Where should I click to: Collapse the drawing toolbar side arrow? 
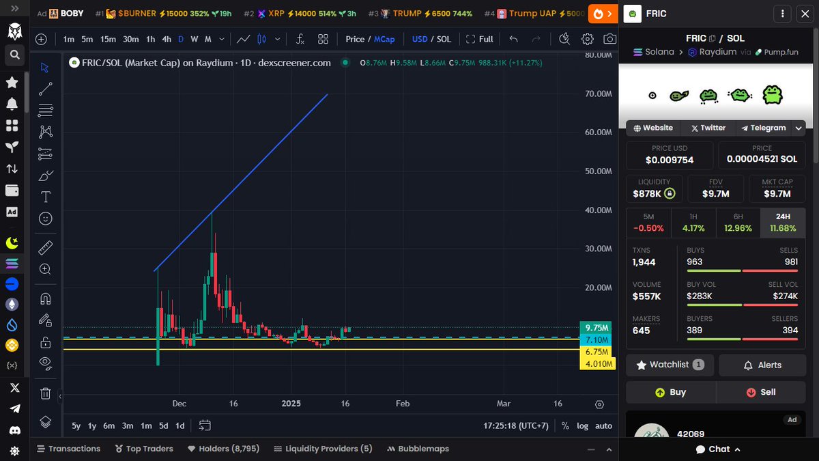[60, 396]
